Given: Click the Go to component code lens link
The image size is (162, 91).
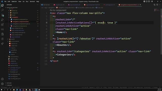Looking at the screenshot, I should click(58, 10).
